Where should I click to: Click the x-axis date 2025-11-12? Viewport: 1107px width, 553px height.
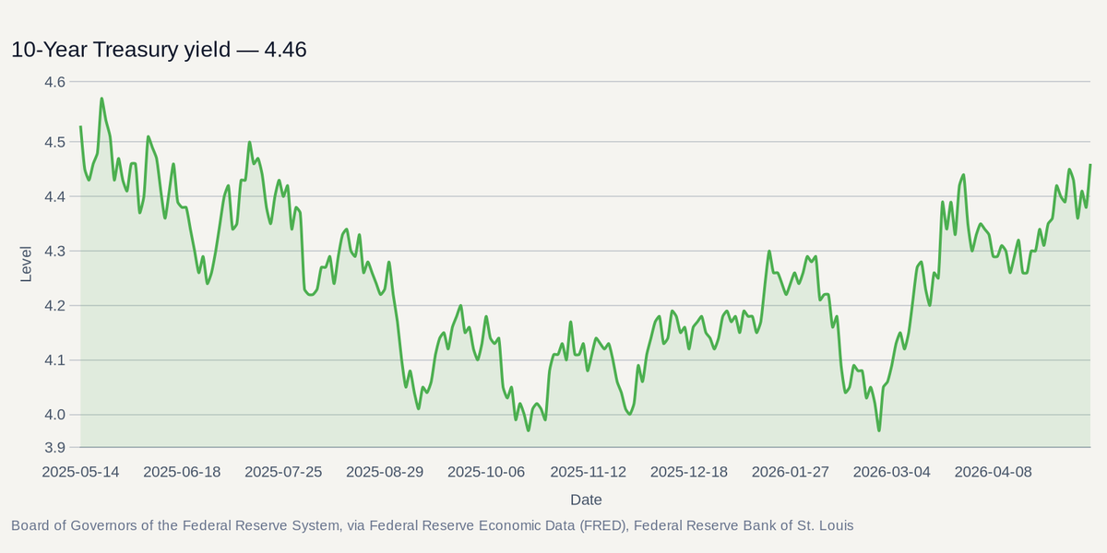(589, 472)
